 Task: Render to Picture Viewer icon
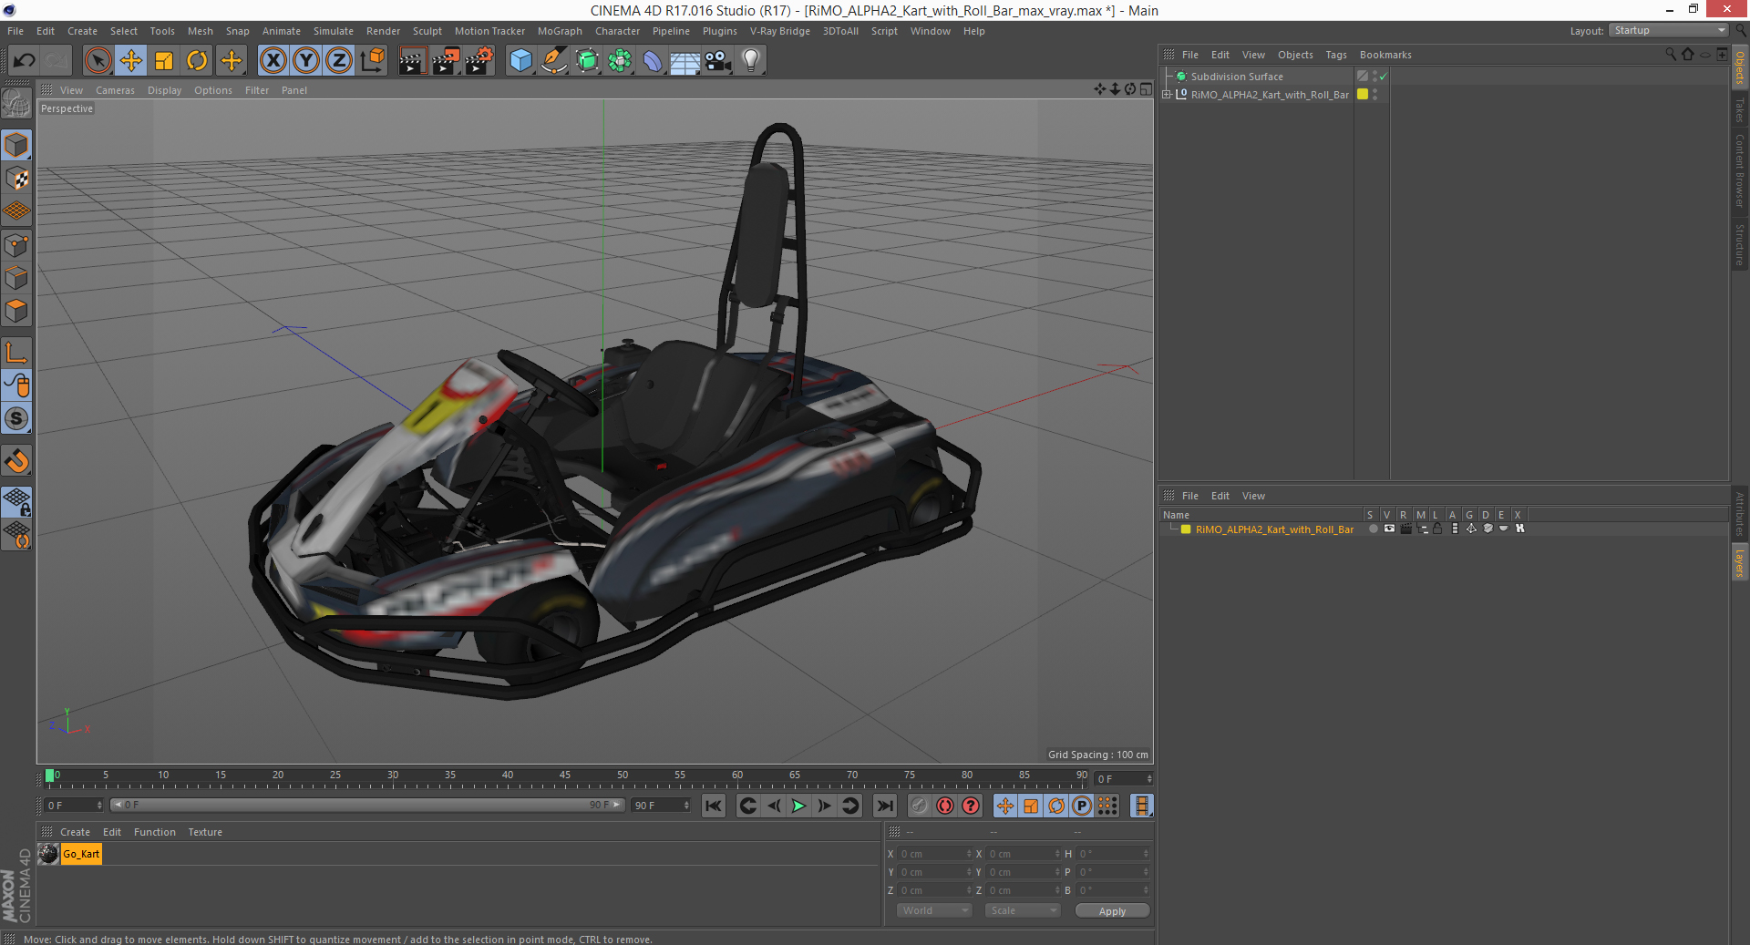pos(446,61)
